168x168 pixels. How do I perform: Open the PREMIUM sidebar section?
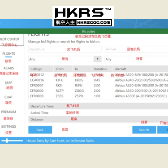(x=9, y=112)
